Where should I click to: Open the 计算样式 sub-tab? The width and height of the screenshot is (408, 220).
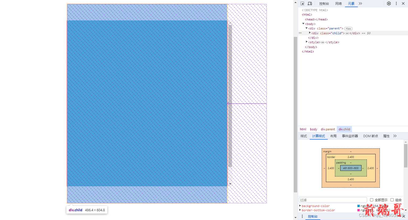pos(318,136)
